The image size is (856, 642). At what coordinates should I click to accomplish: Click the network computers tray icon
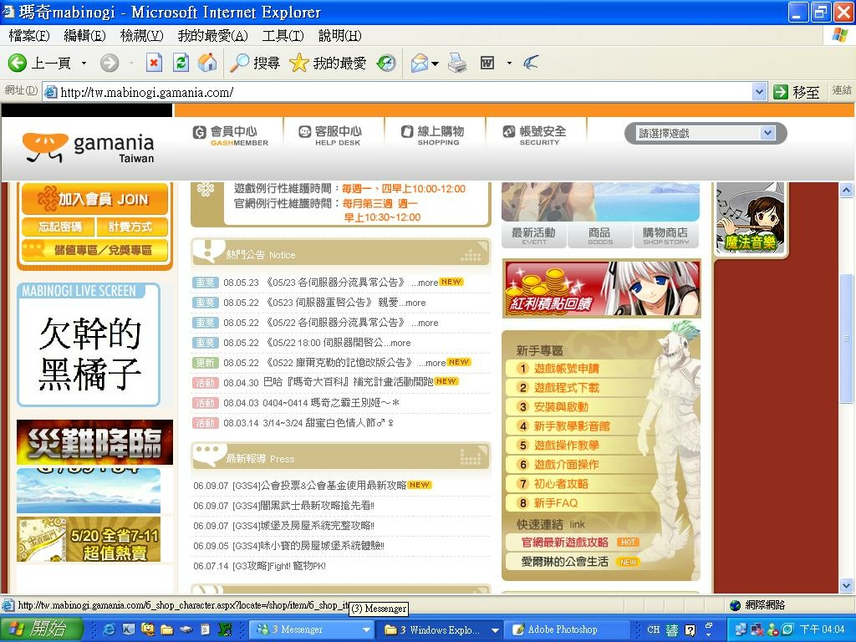tap(741, 629)
